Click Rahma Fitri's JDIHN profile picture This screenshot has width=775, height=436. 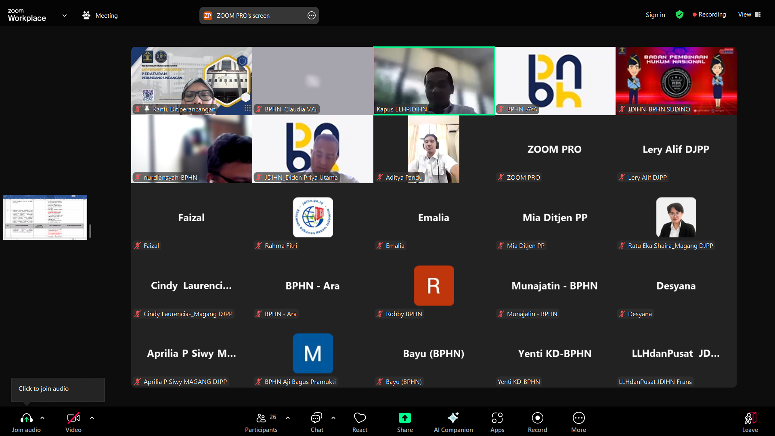pyautogui.click(x=313, y=217)
